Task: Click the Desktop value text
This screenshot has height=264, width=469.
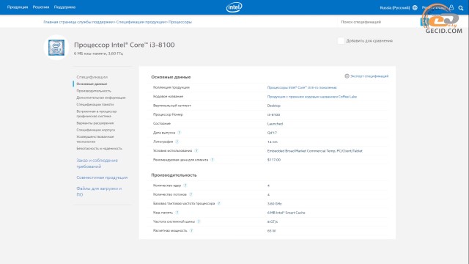Action: [x=273, y=106]
